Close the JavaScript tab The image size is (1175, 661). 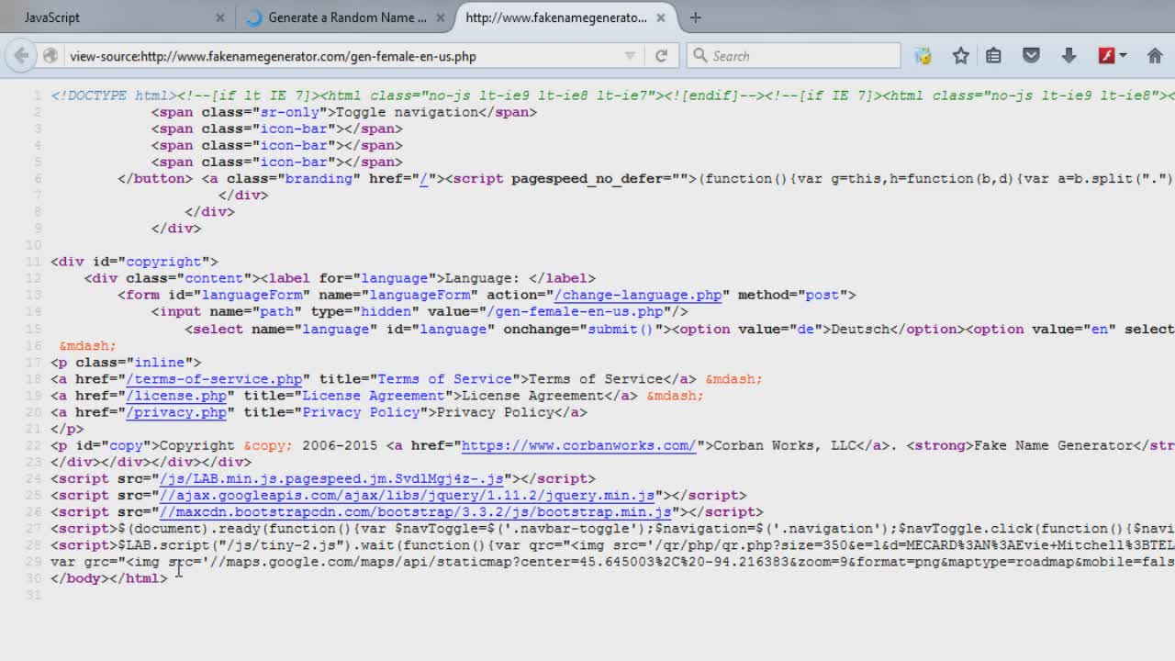tap(220, 17)
